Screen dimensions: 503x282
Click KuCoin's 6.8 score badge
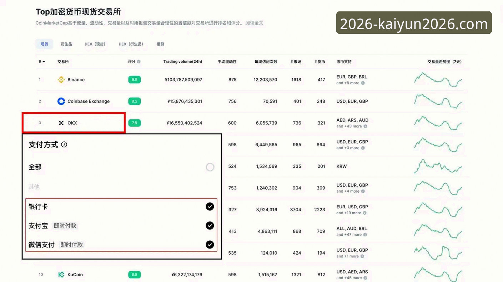tap(135, 275)
